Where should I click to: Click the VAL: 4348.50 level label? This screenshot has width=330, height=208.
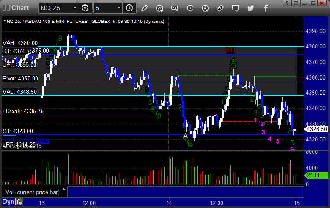point(20,92)
